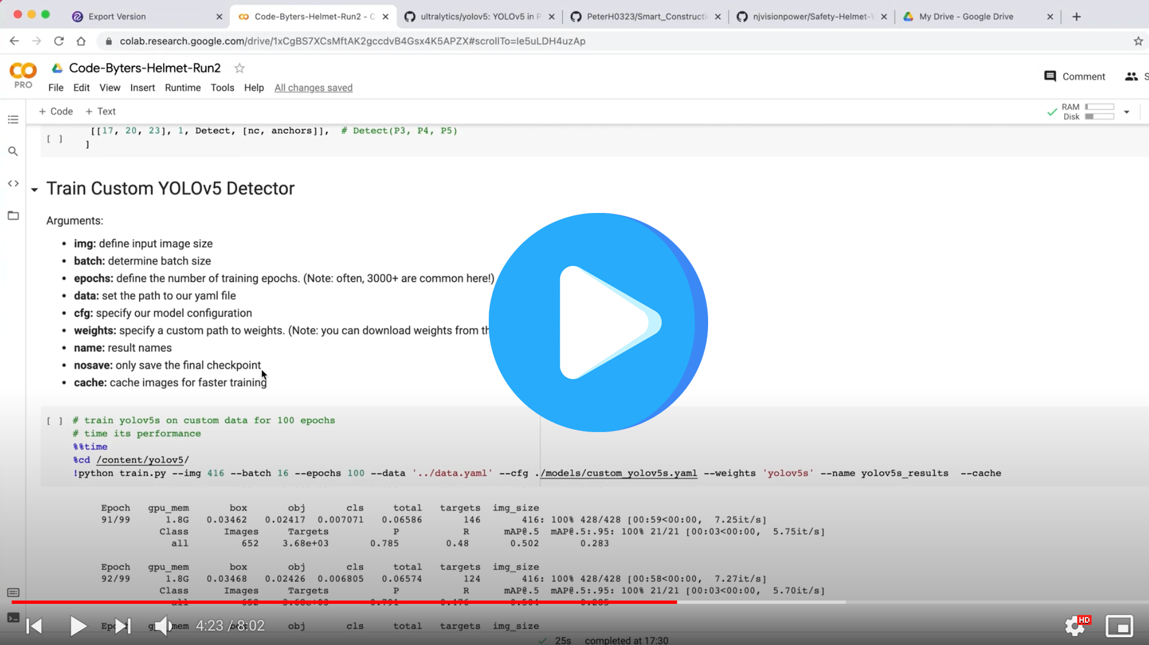
Task: Click the Google Drive icon beside title
Action: click(57, 68)
